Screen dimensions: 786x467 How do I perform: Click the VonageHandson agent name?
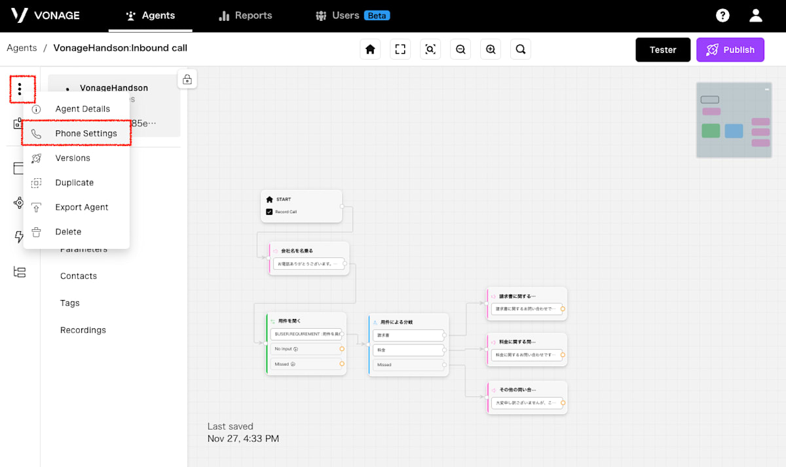(x=114, y=88)
